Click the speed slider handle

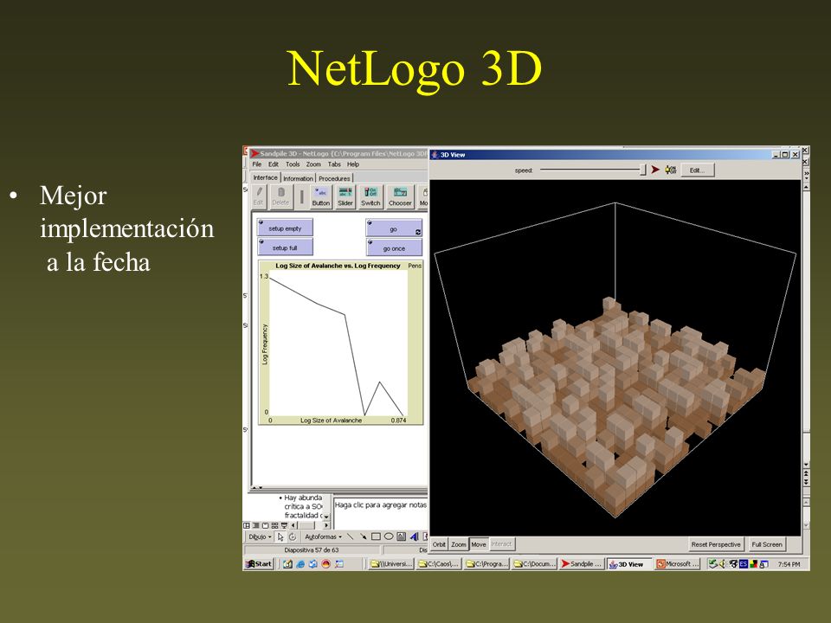(643, 170)
